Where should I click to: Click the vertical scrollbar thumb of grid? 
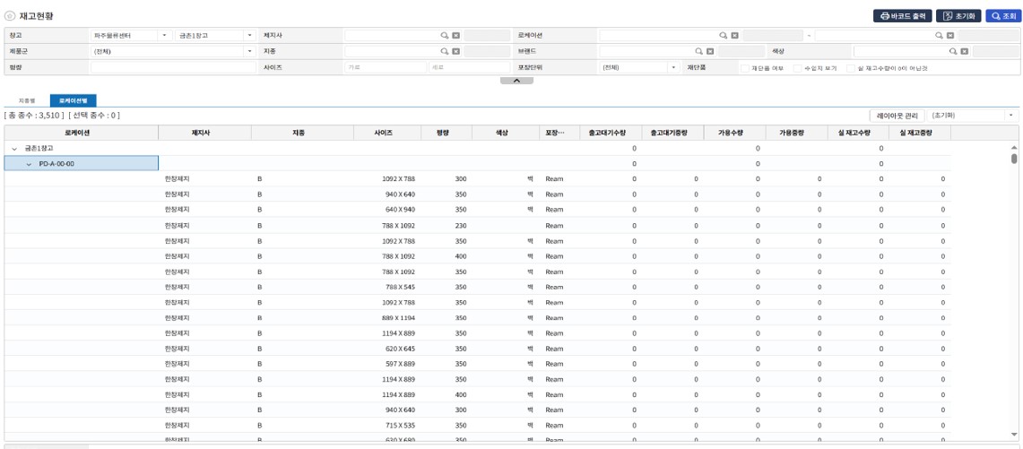click(1014, 159)
